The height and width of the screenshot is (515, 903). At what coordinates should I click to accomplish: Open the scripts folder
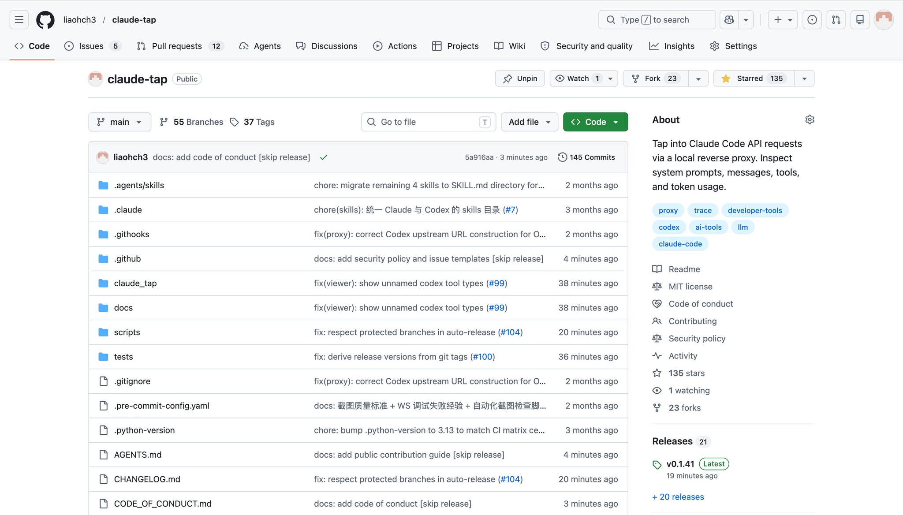coord(127,332)
